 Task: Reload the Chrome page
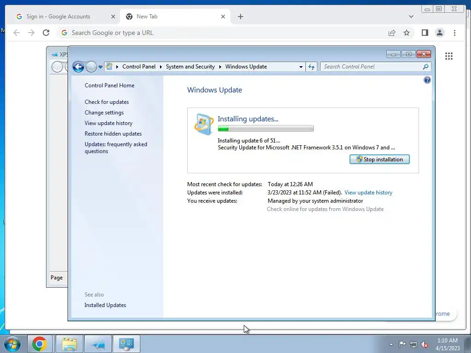(46, 33)
